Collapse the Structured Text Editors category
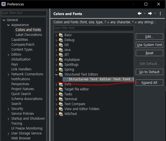This screenshot has width=166, height=141. pyautogui.click(x=56, y=75)
